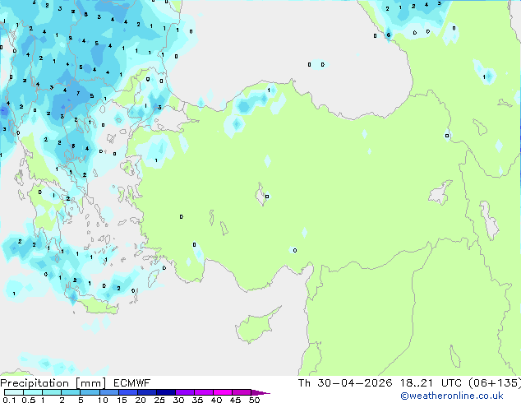
Task: Click the legend tick label "20"
Action: coord(141,400)
